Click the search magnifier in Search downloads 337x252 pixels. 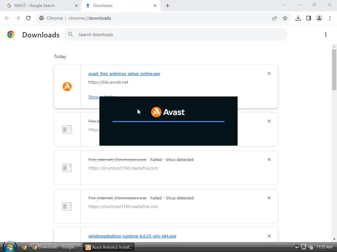[x=70, y=34]
